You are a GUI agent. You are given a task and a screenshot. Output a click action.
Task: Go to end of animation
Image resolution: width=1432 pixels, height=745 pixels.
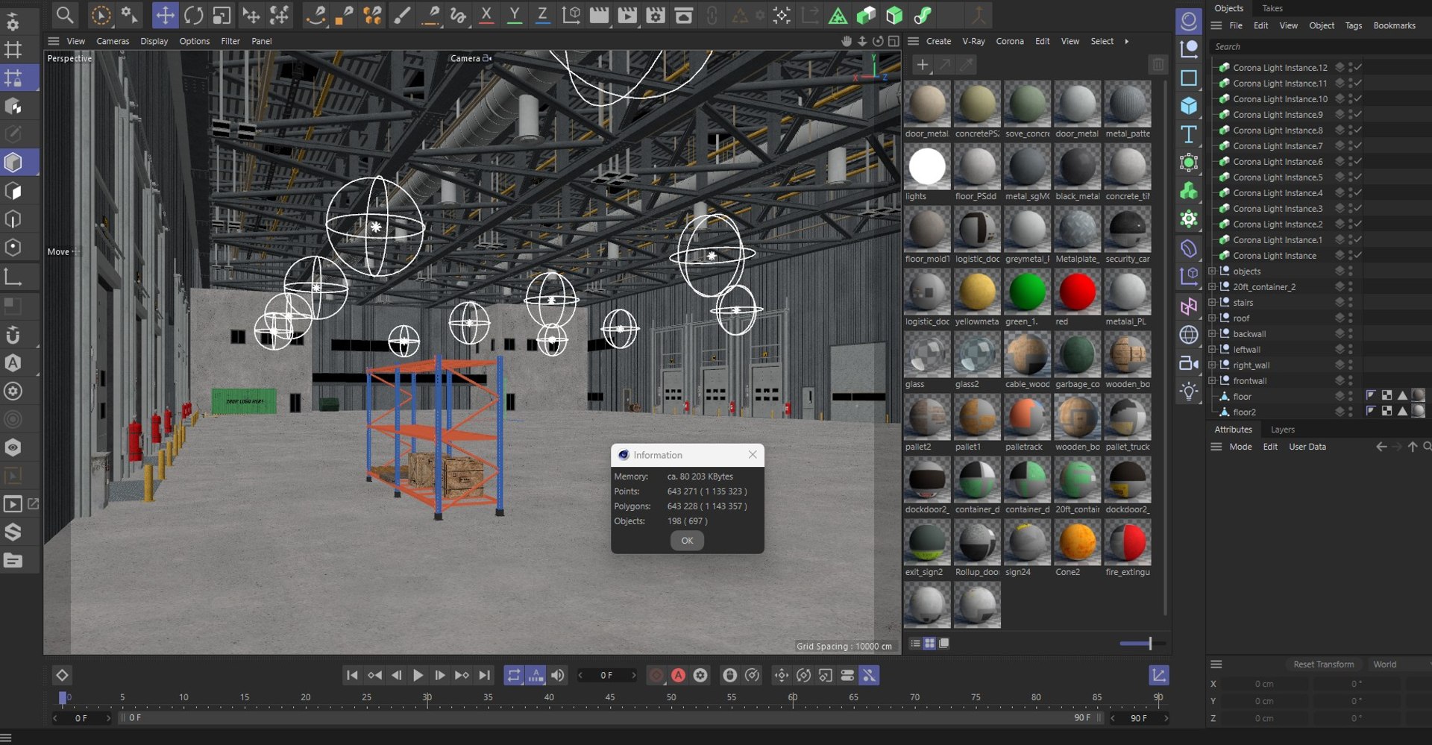(x=485, y=676)
